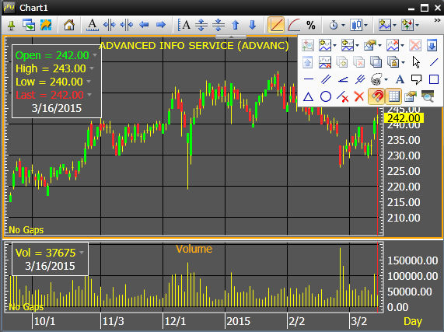
Task: Click the vertical auto-scale 'A' icon
Action: tap(184, 25)
